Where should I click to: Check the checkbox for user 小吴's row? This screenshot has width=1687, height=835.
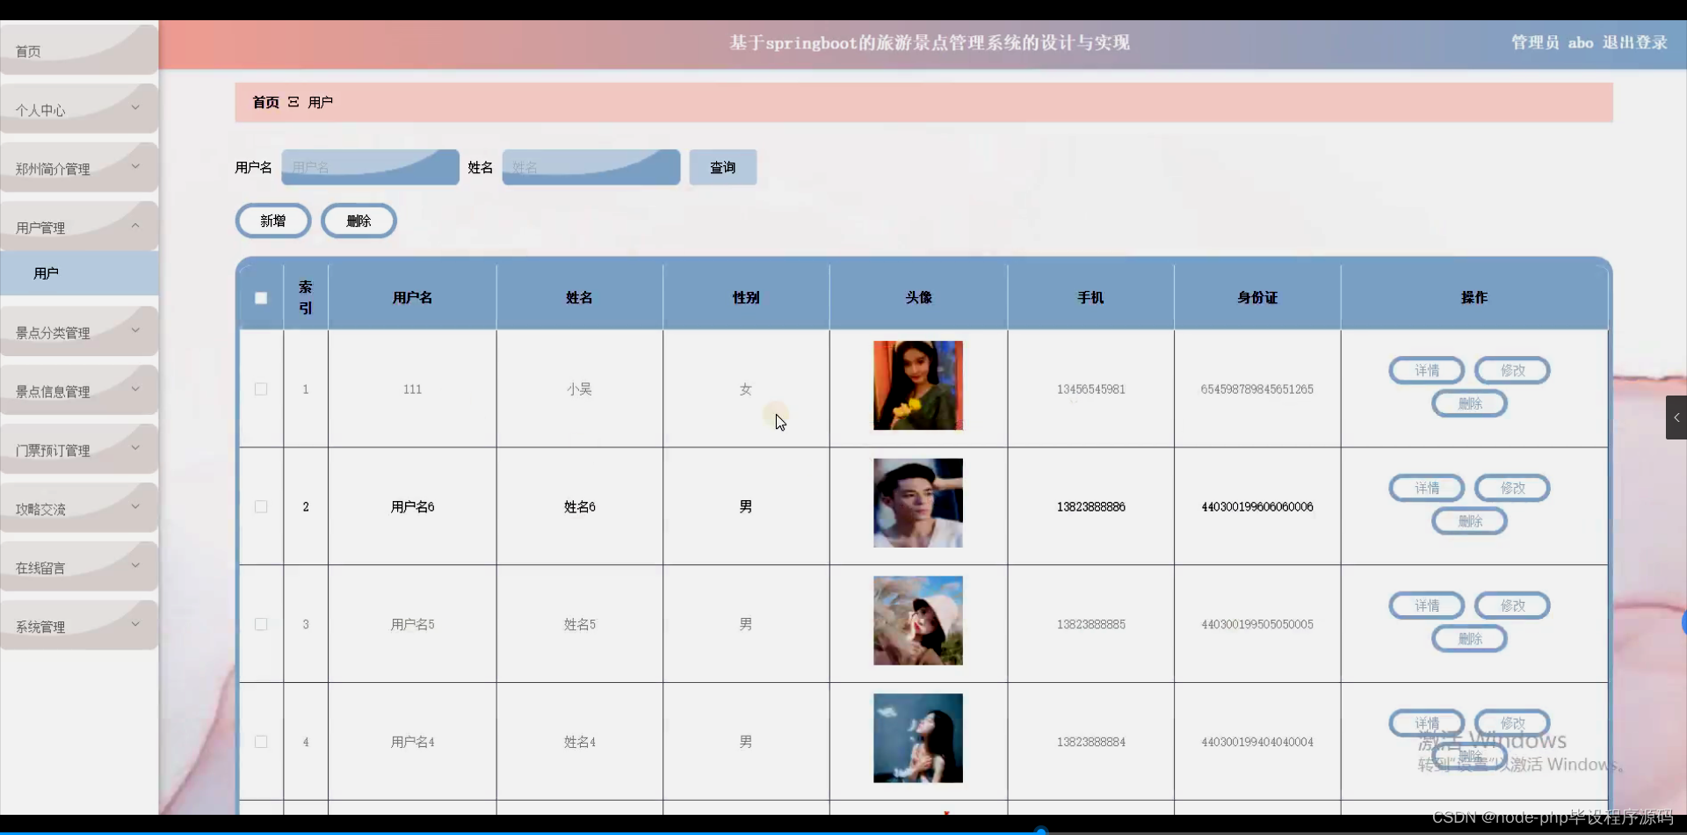coord(260,388)
